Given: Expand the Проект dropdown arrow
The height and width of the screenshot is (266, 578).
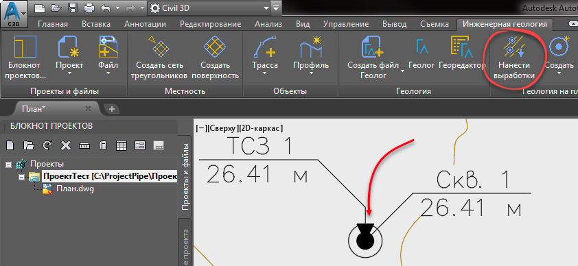Looking at the screenshot, I should [x=69, y=73].
